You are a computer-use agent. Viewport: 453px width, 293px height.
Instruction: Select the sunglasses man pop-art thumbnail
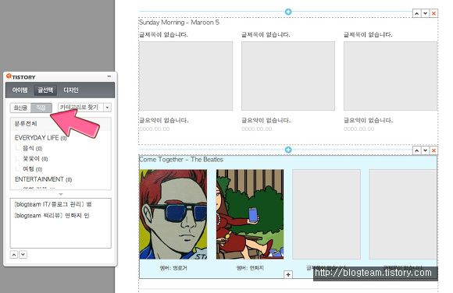click(x=173, y=214)
